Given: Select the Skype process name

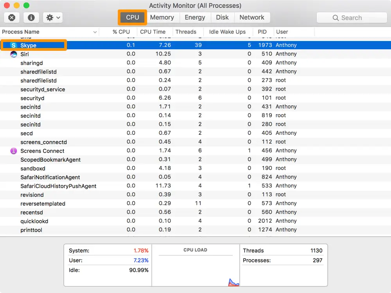Looking at the screenshot, I should coord(29,45).
